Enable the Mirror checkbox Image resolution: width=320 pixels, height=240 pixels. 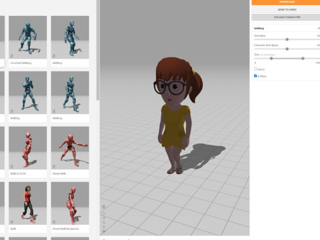[x=255, y=69]
